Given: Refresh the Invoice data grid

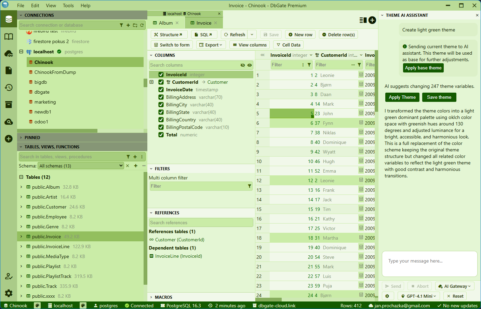Looking at the screenshot, I should 235,34.
